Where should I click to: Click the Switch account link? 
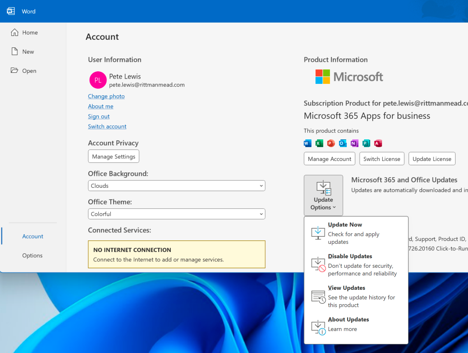[107, 126]
